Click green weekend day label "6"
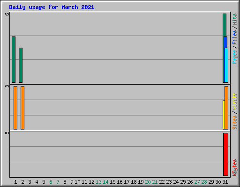The image size is (240, 187). tap(51, 182)
